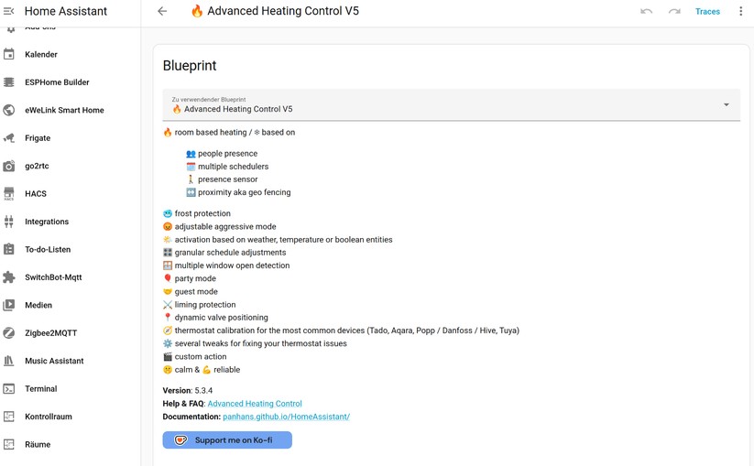Click 'adjustable aggressive mode' text

click(225, 227)
